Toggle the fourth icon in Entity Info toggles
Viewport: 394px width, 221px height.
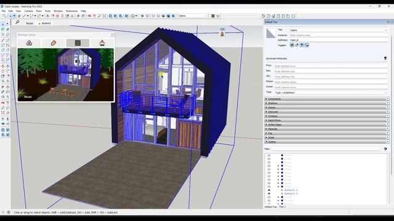tap(307, 45)
